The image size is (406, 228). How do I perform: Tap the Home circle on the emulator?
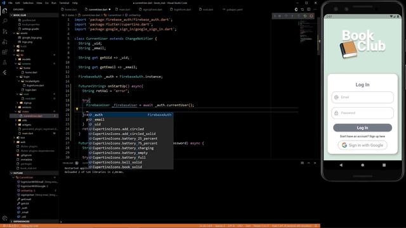(362, 165)
